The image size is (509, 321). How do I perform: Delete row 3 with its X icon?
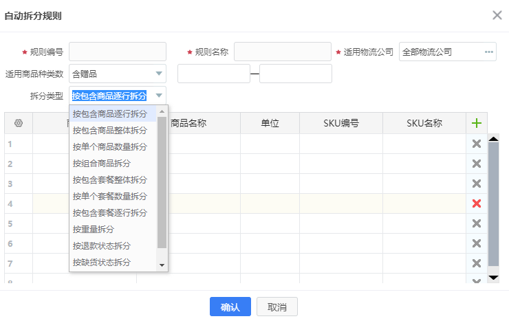477,184
